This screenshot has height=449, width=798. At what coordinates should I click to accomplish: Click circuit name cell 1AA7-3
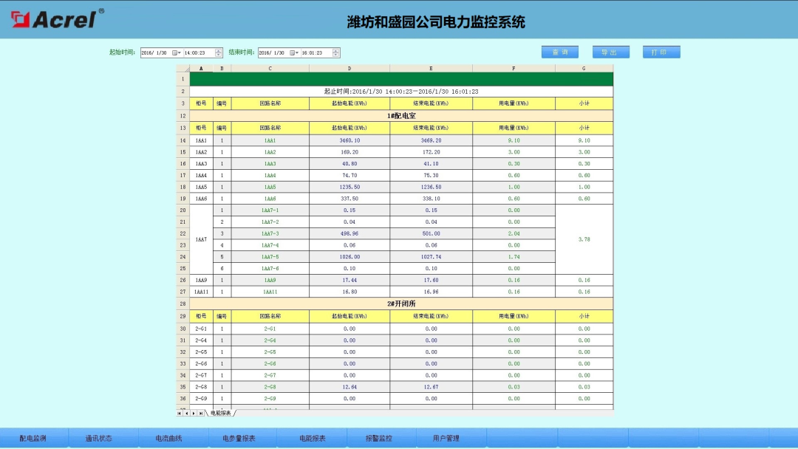(270, 234)
